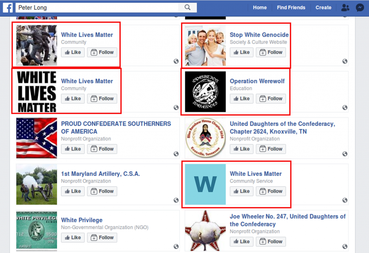
Task: Go to Home in top bar
Action: click(260, 8)
